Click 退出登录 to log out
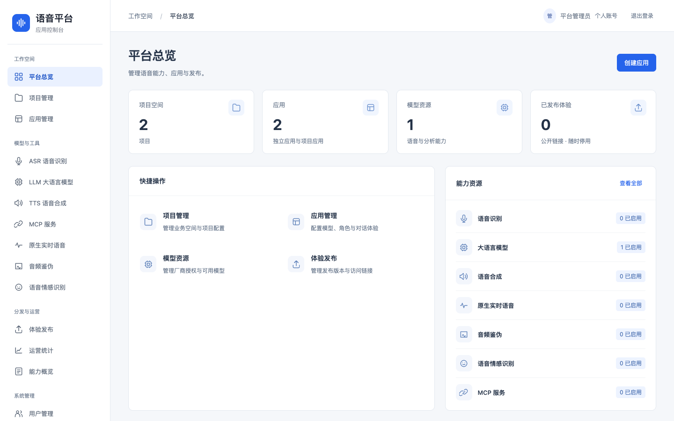Image resolution: width=674 pixels, height=421 pixels. point(642,16)
